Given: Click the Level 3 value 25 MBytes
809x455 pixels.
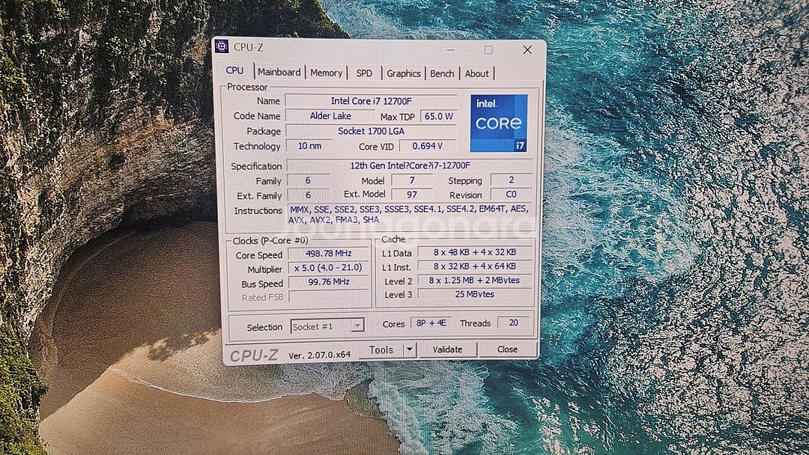Looking at the screenshot, I should pyautogui.click(x=475, y=294).
